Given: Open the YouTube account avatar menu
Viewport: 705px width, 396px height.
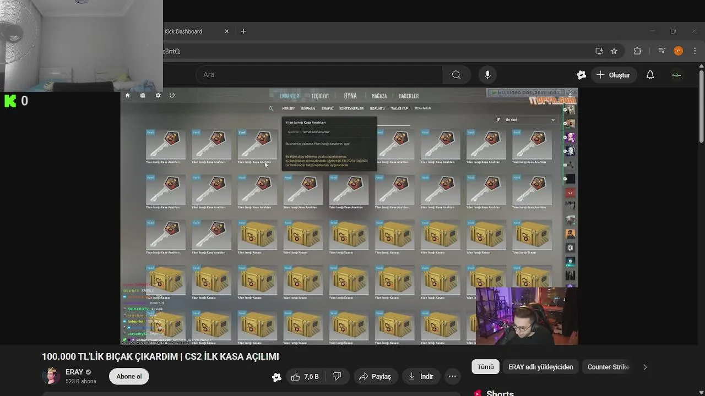Looking at the screenshot, I should point(677,75).
